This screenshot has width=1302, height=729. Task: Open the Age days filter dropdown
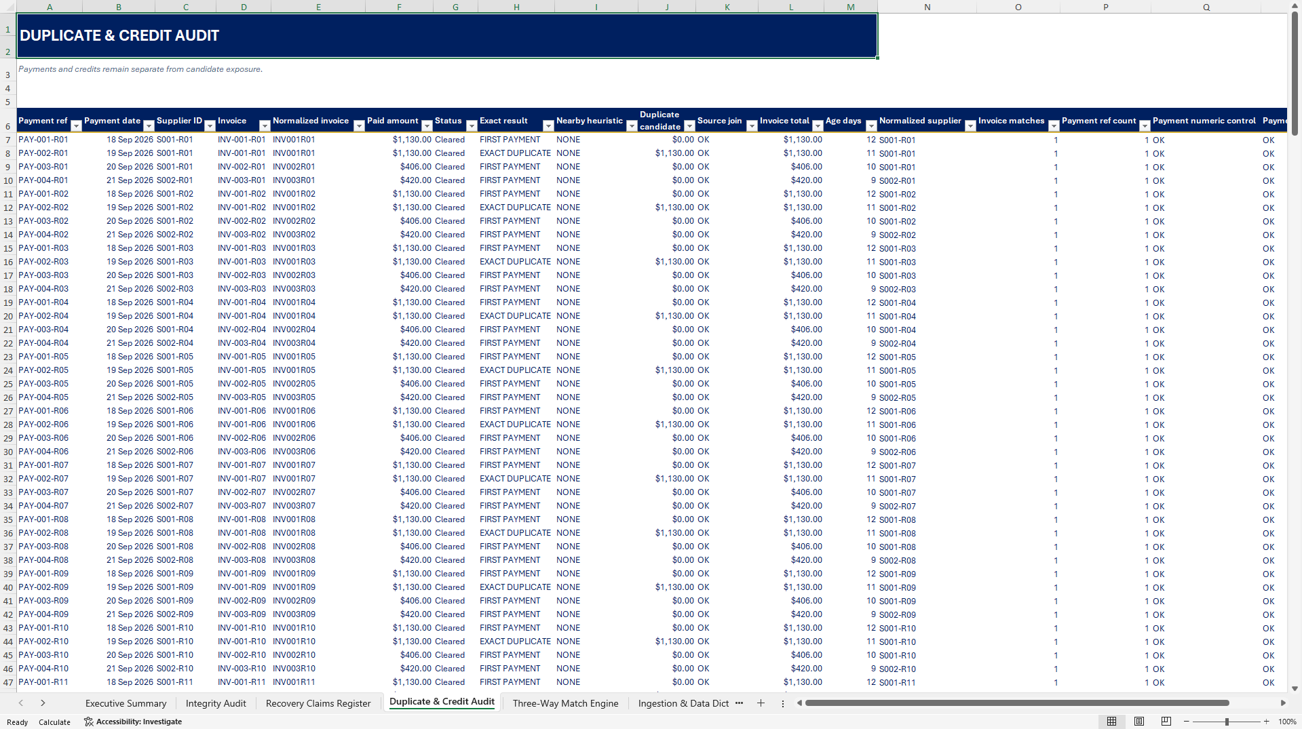pyautogui.click(x=871, y=126)
